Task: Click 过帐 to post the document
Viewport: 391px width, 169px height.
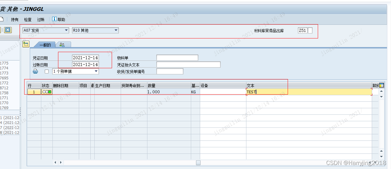Action: click(41, 20)
